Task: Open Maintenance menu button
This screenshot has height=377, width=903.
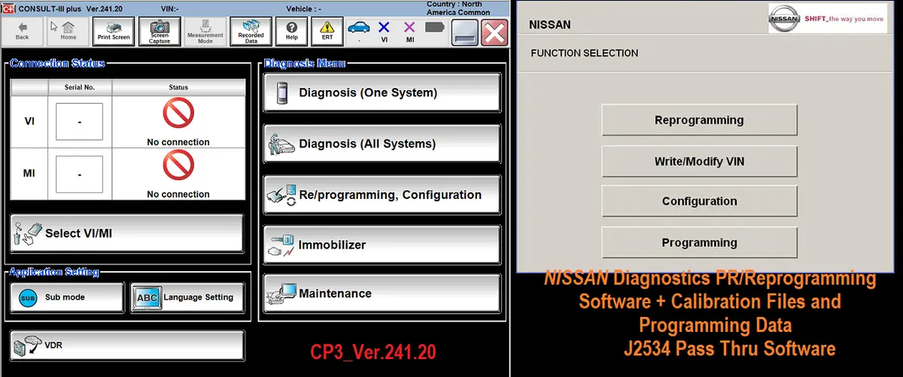Action: [x=382, y=294]
